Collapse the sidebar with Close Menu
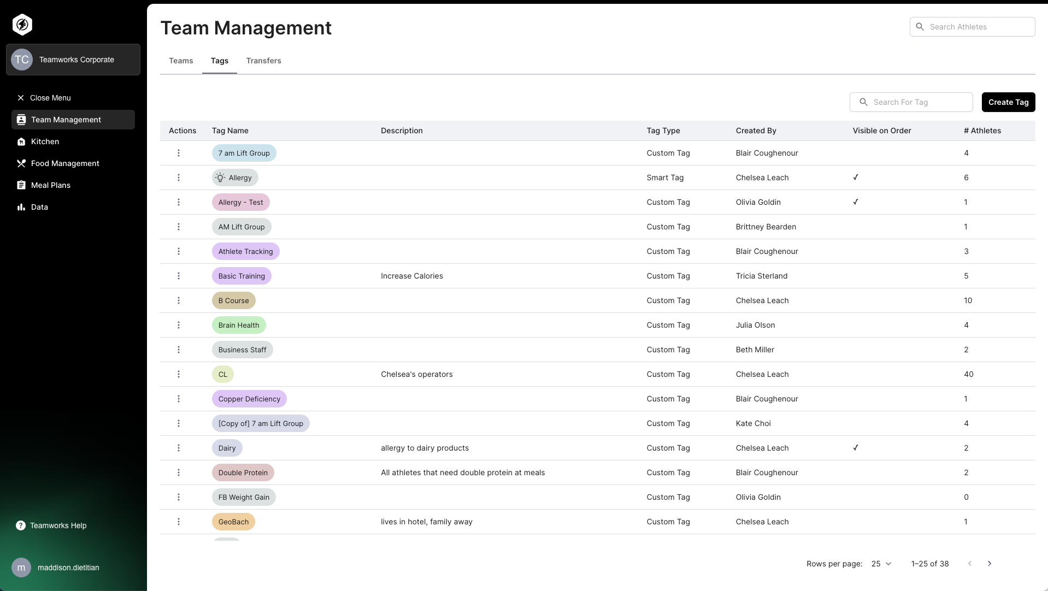Viewport: 1048px width, 591px height. pos(50,98)
